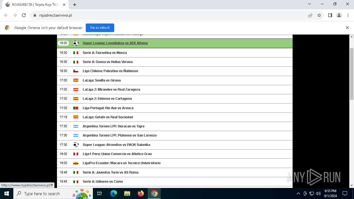
Task: Open Super League: Atromitos vs PAOK Salonika
Action: point(116,145)
